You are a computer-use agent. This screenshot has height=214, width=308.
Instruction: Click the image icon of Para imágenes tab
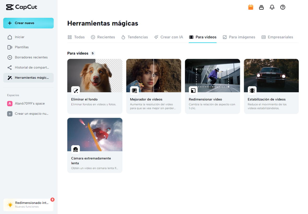(225, 37)
